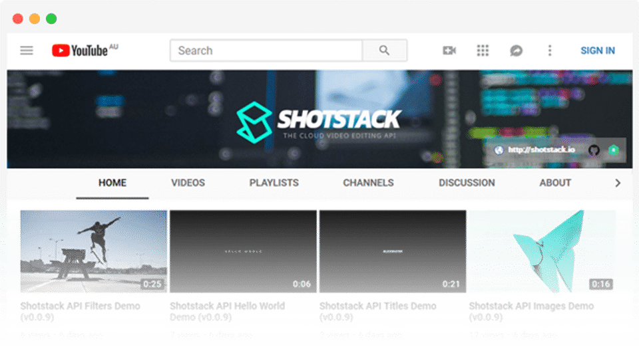Select the HOME tab

click(x=112, y=183)
